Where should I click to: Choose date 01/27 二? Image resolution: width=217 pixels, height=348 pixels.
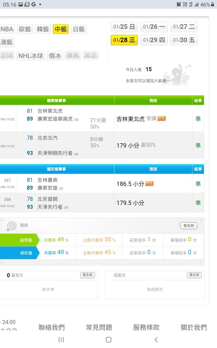pos(184,27)
